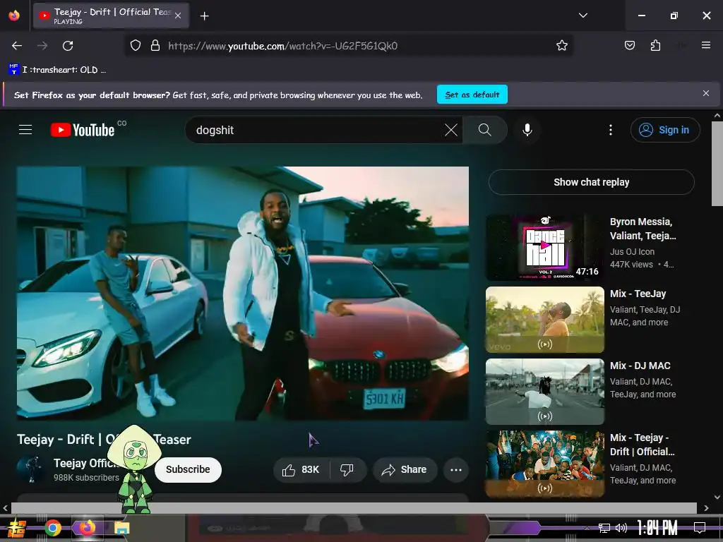Click the 1:04 PM clock
Screen dimensions: 723x542
click(657, 528)
